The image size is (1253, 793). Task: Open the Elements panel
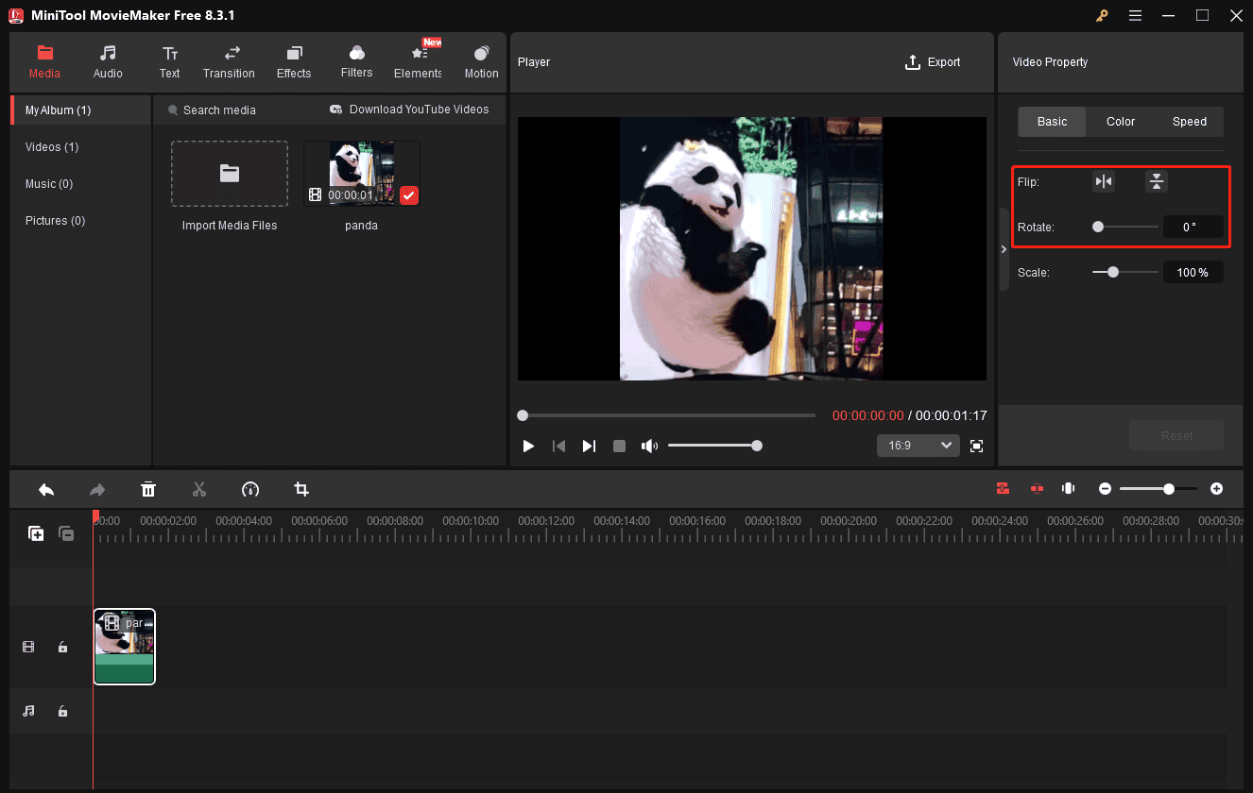coord(417,62)
